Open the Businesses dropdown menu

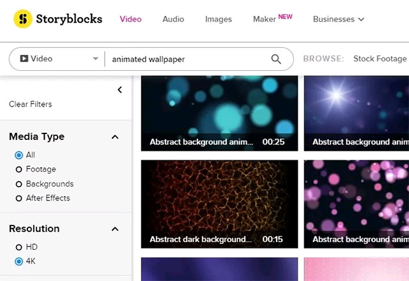coord(338,19)
